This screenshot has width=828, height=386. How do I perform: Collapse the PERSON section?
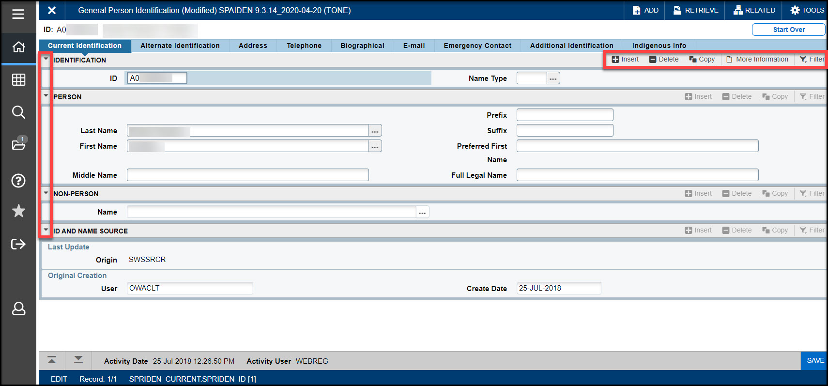[x=46, y=96]
